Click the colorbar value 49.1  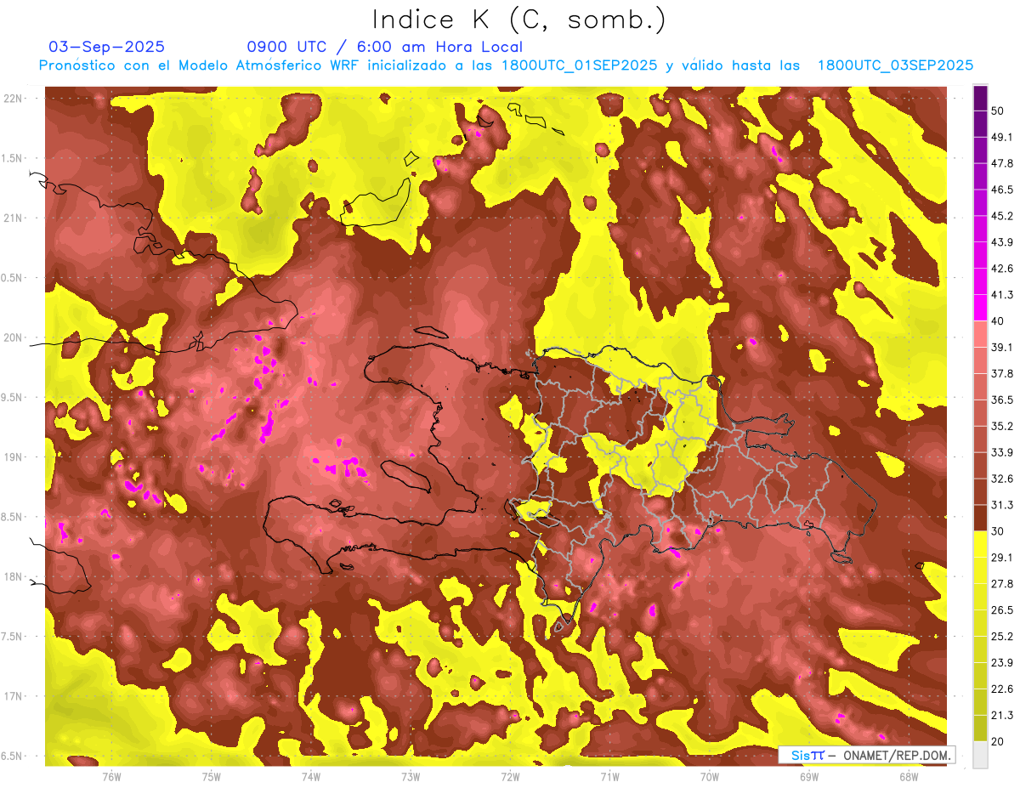point(1001,138)
